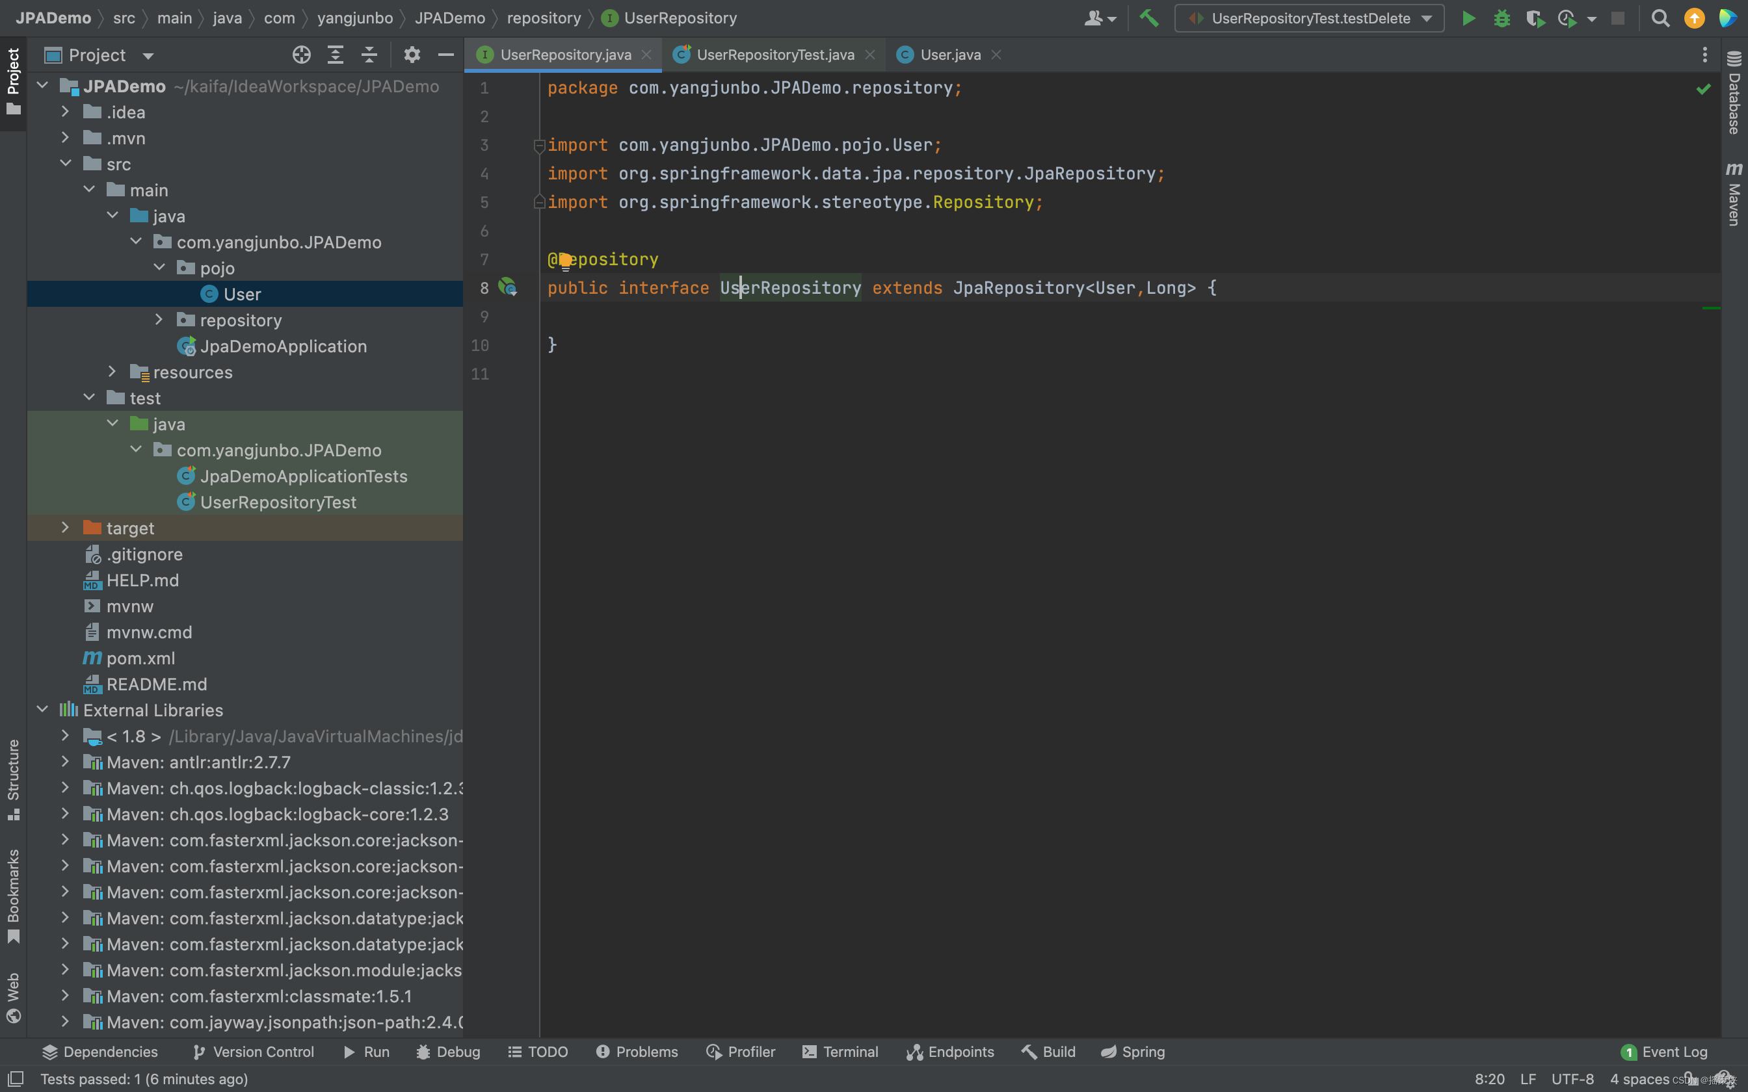Expand the repository package folder
This screenshot has width=1748, height=1092.
point(159,320)
